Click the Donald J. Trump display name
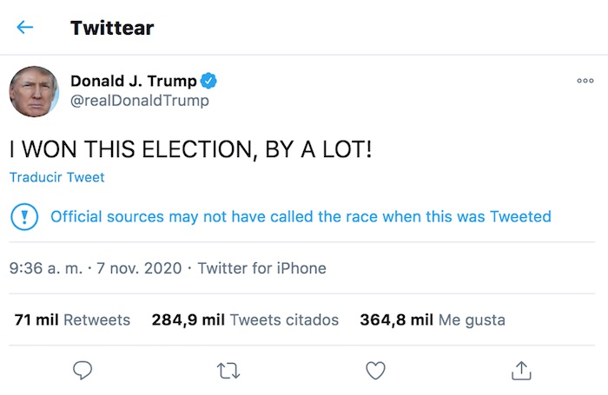The image size is (608, 395). (134, 82)
